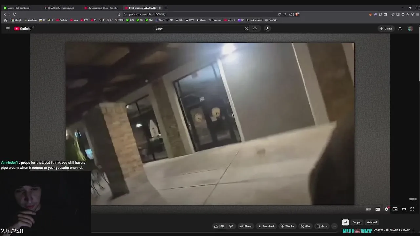Viewport: 420px width, 236px height.
Task: Open the KICK bookmark
Action: click(131, 20)
